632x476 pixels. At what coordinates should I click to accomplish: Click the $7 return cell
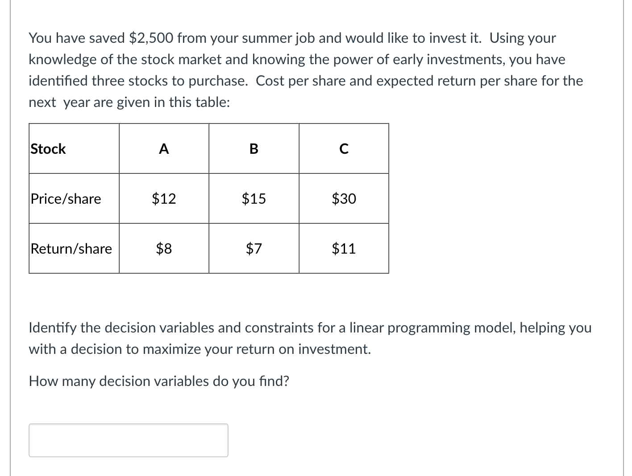[254, 248]
